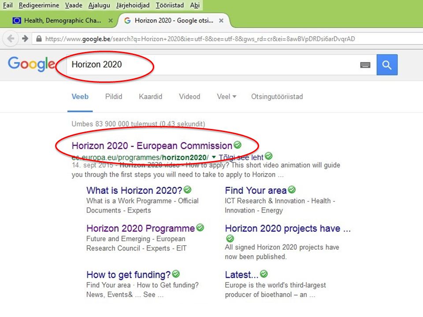
Task: Open the Järjehoidjad menu
Action: click(133, 5)
